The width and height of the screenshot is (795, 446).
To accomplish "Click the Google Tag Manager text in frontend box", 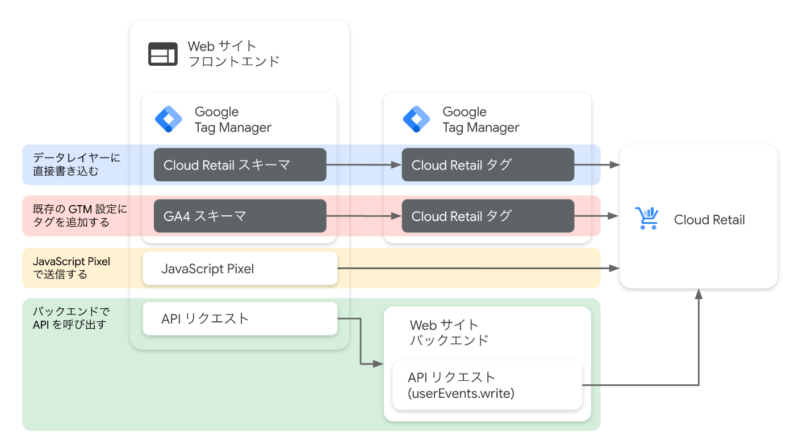I will coord(233,120).
